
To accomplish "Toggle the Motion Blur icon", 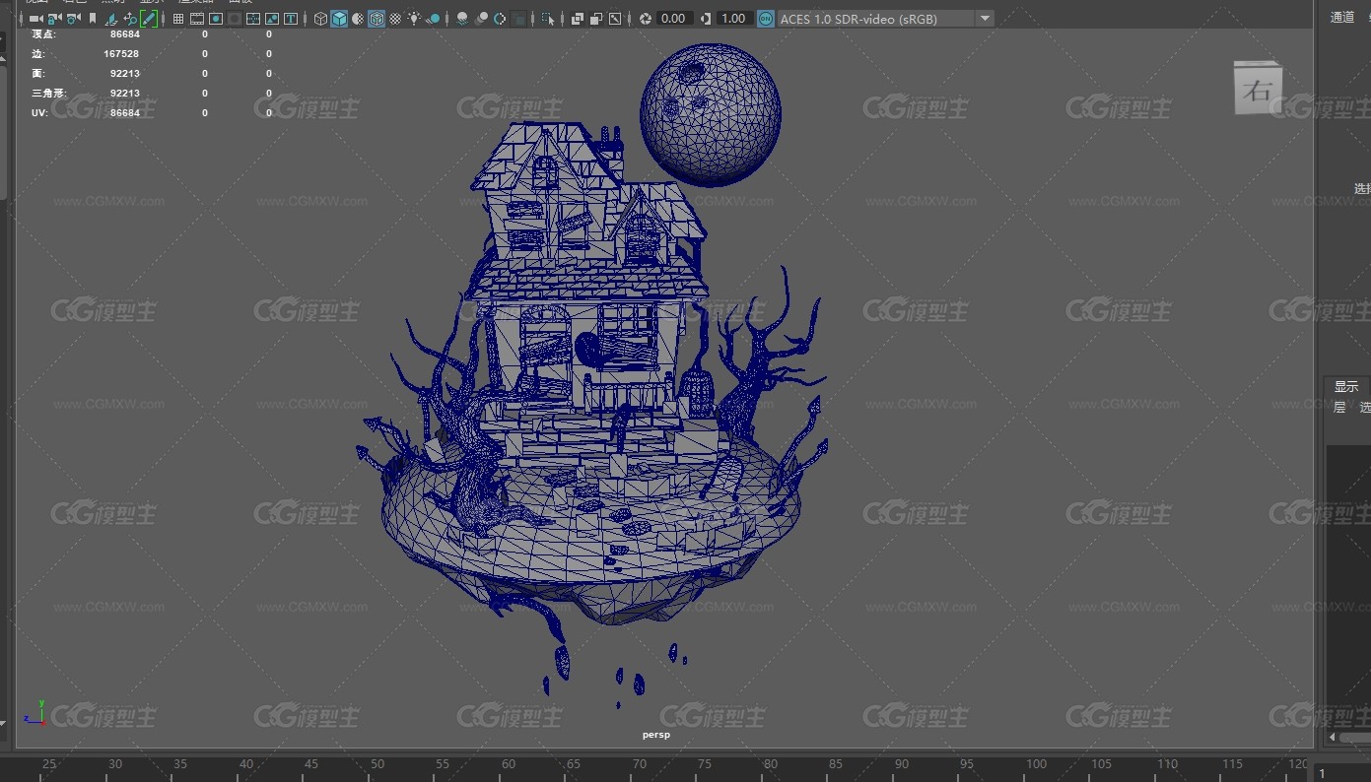I will 480,19.
